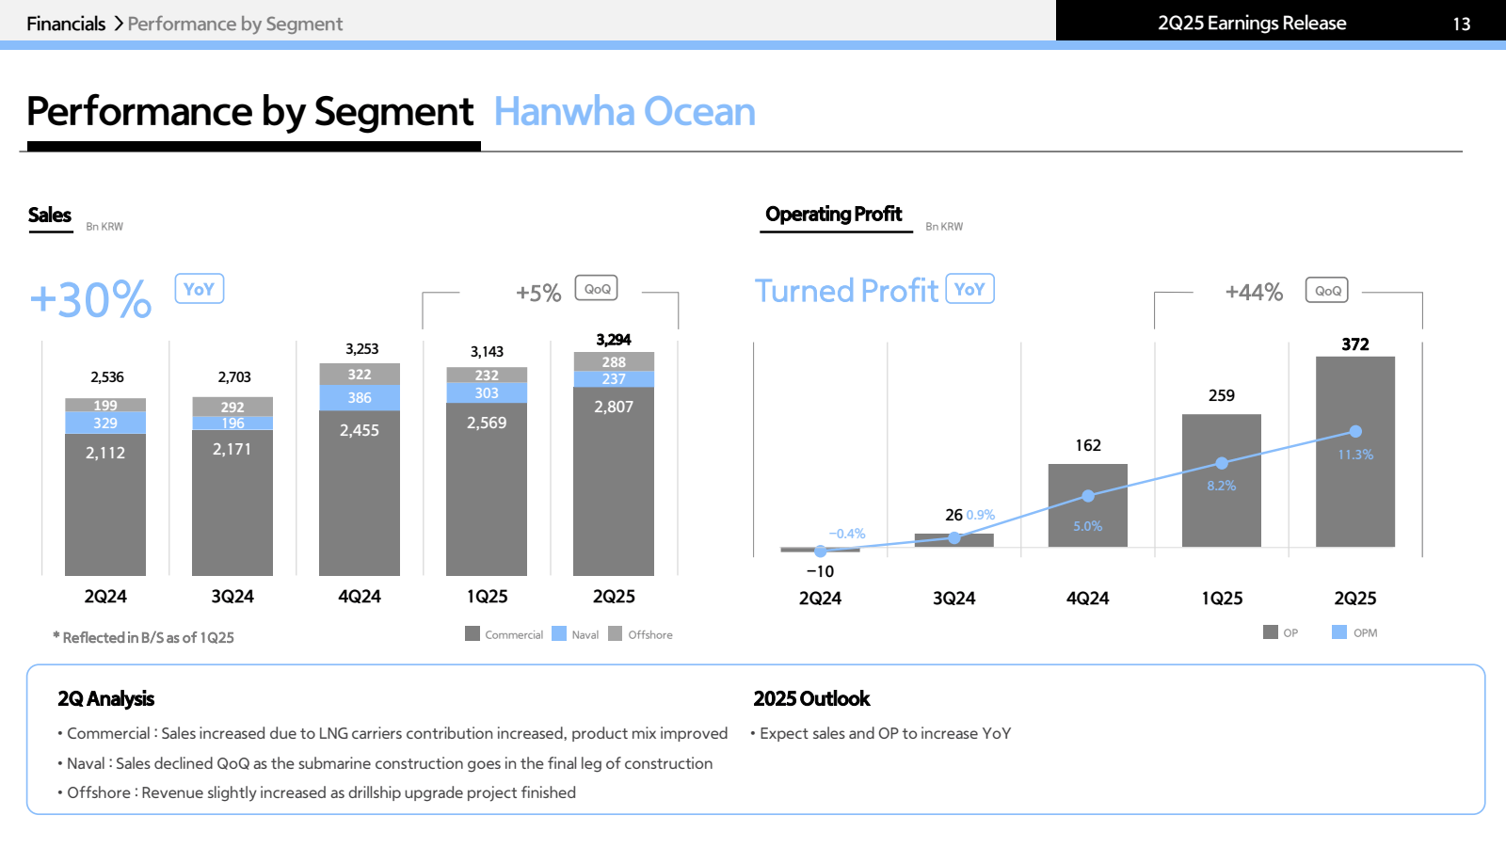
Task: Click the Naval legend swatch
Action: click(559, 633)
